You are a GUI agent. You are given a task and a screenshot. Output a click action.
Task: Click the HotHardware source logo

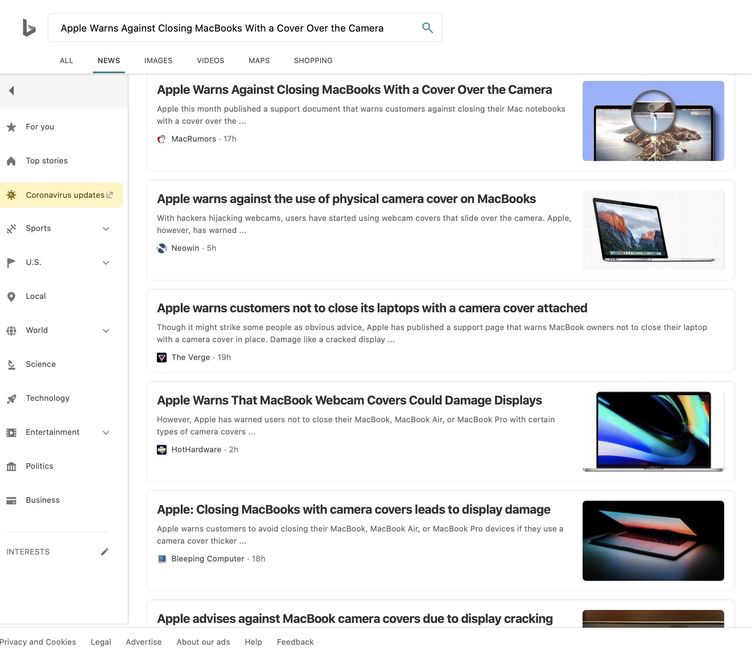[162, 450]
